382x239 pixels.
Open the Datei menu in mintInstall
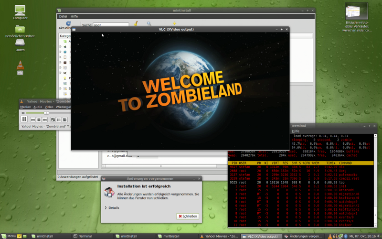[63, 16]
